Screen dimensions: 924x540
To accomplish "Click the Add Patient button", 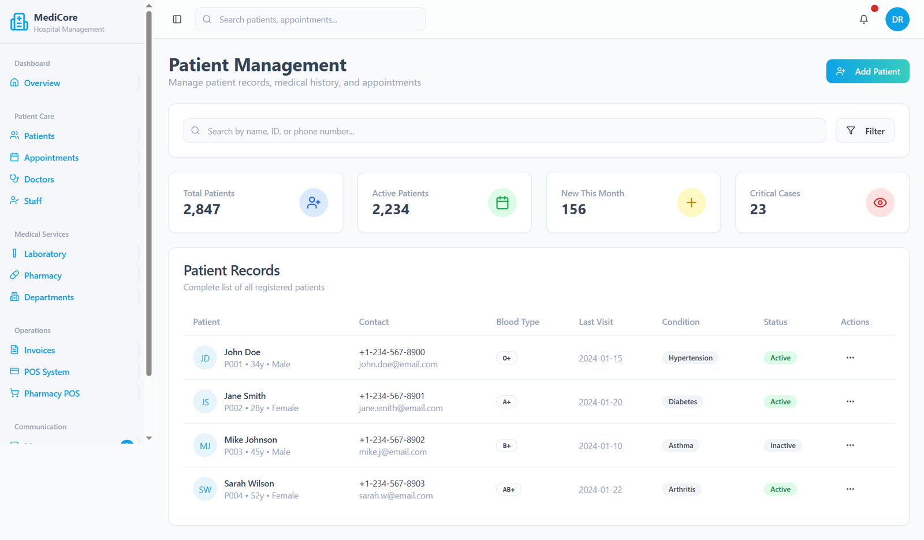I will click(x=867, y=72).
